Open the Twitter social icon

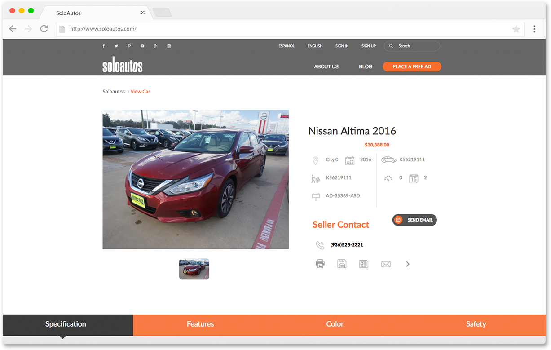coord(116,46)
